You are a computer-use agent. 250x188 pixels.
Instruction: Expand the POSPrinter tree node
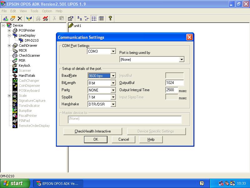click(x=9, y=30)
